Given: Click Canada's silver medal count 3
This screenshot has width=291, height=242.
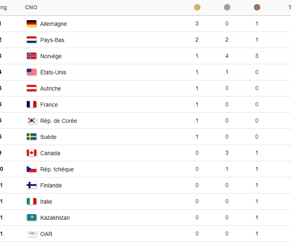Looking at the screenshot, I should pyautogui.click(x=227, y=153).
